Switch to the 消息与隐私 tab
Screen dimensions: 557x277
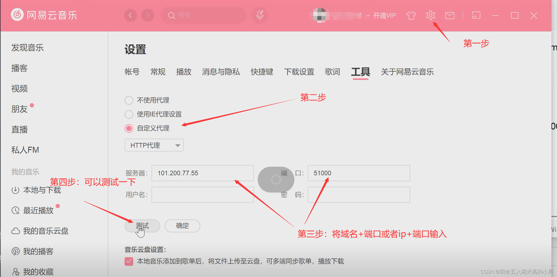click(x=221, y=72)
